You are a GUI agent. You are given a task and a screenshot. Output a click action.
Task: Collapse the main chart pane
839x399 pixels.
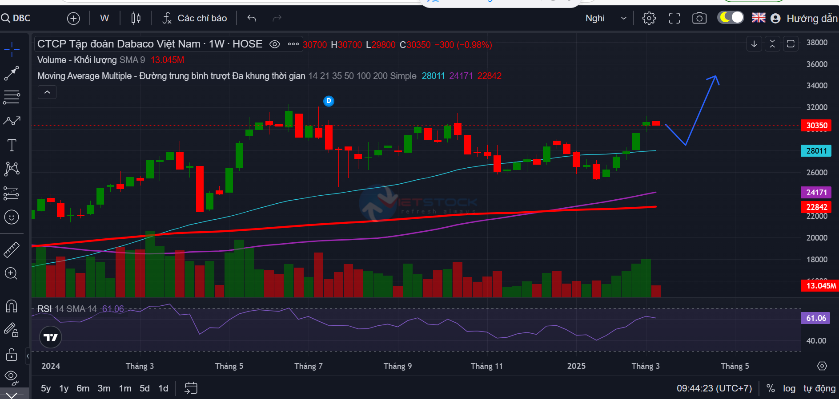(772, 44)
